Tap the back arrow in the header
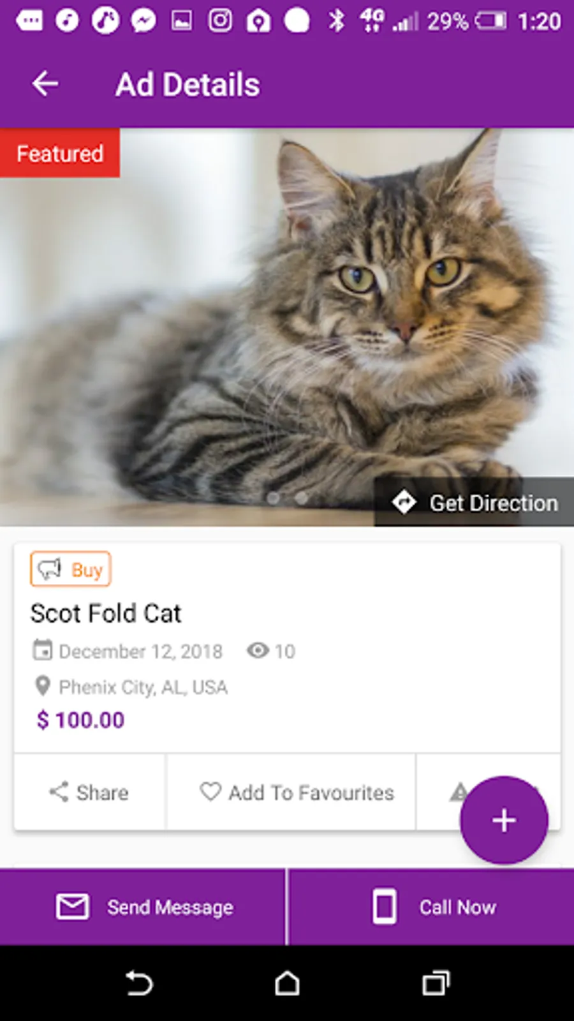The image size is (574, 1021). click(45, 84)
